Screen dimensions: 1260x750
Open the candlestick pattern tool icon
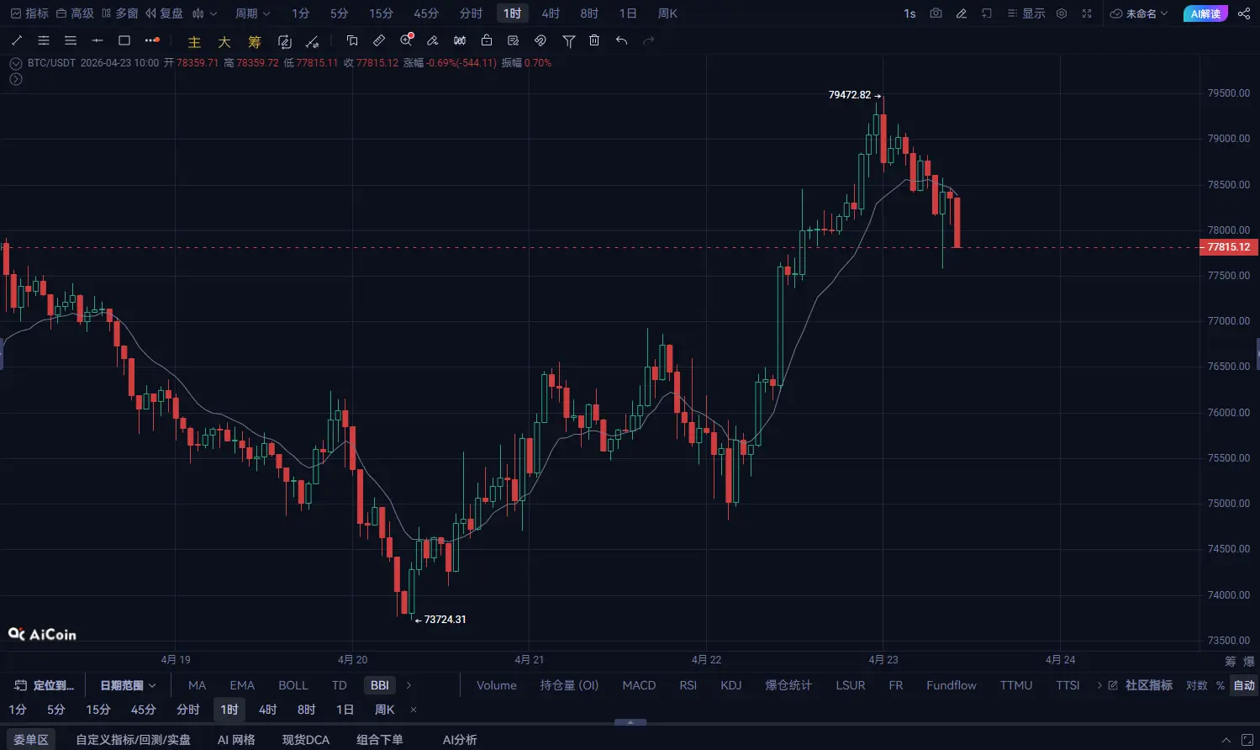(460, 40)
